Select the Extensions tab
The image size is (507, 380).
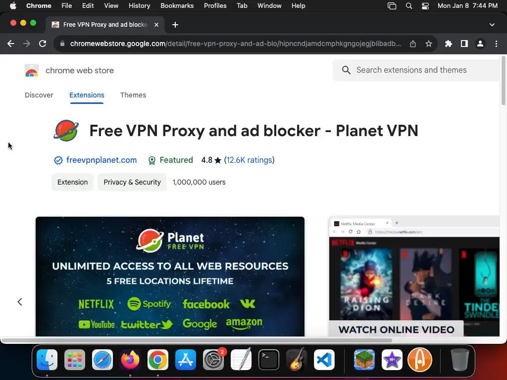[x=87, y=95]
